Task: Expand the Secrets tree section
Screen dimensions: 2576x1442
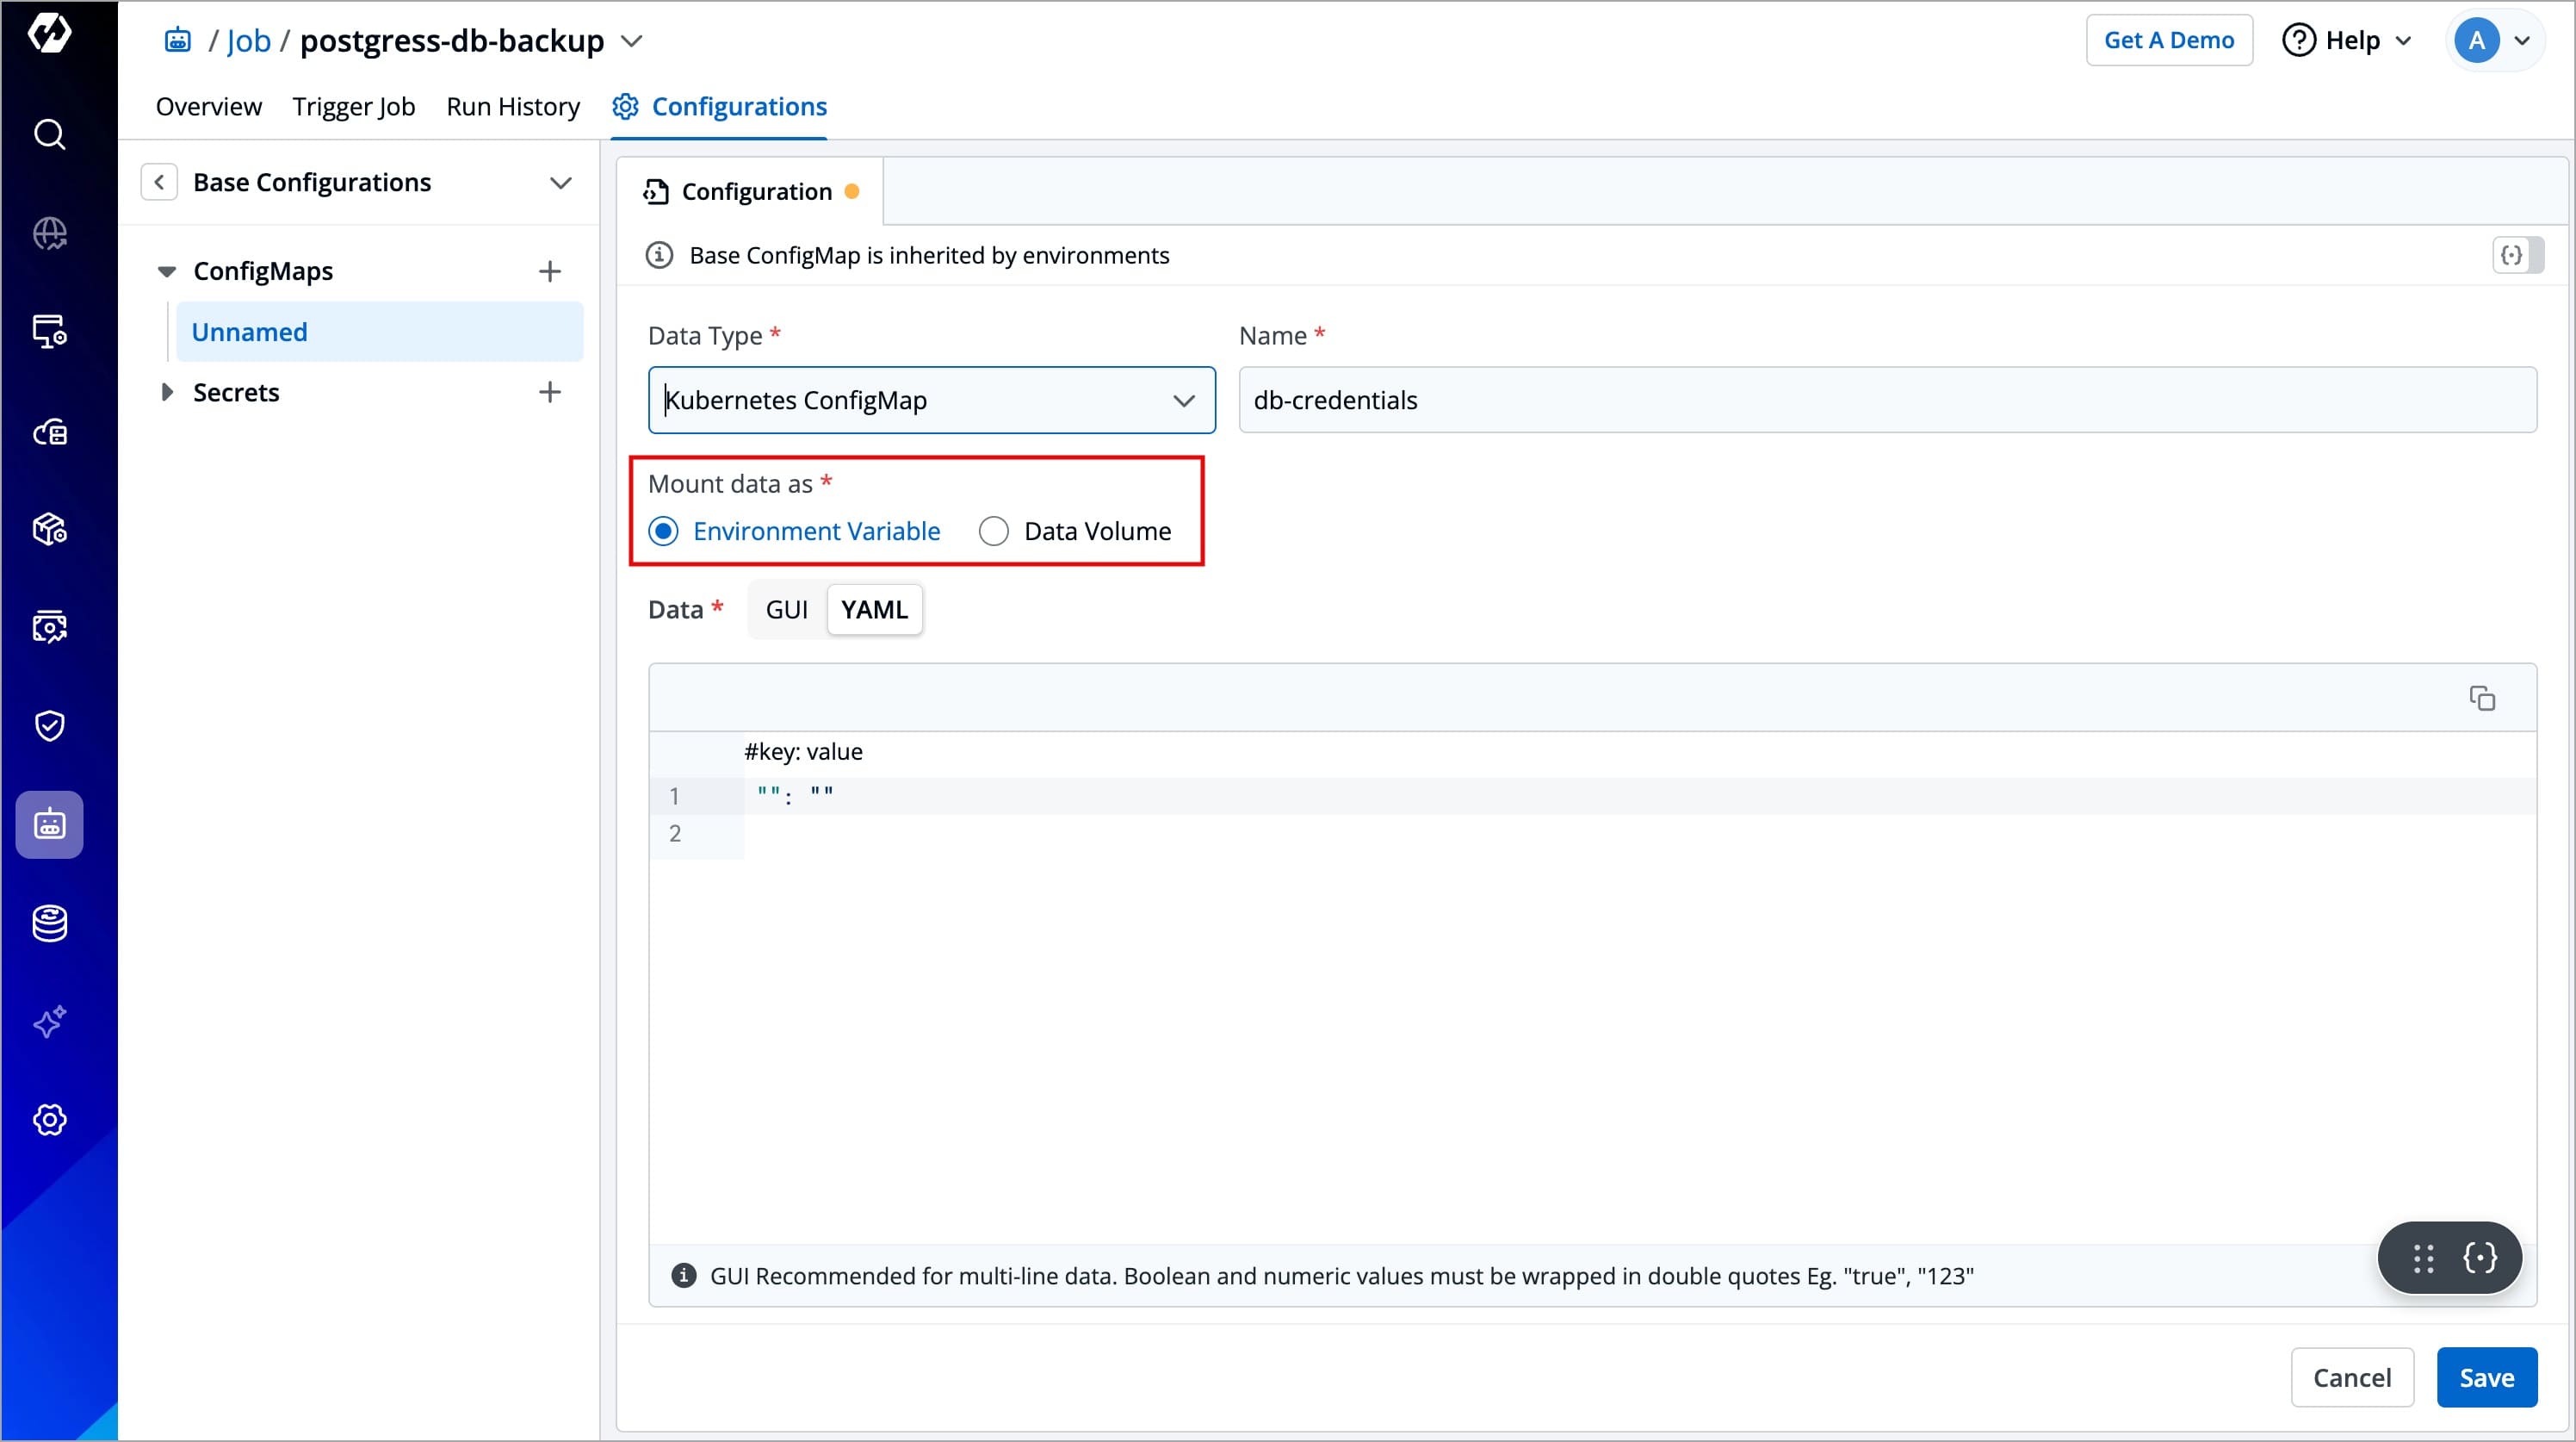Action: (167, 392)
